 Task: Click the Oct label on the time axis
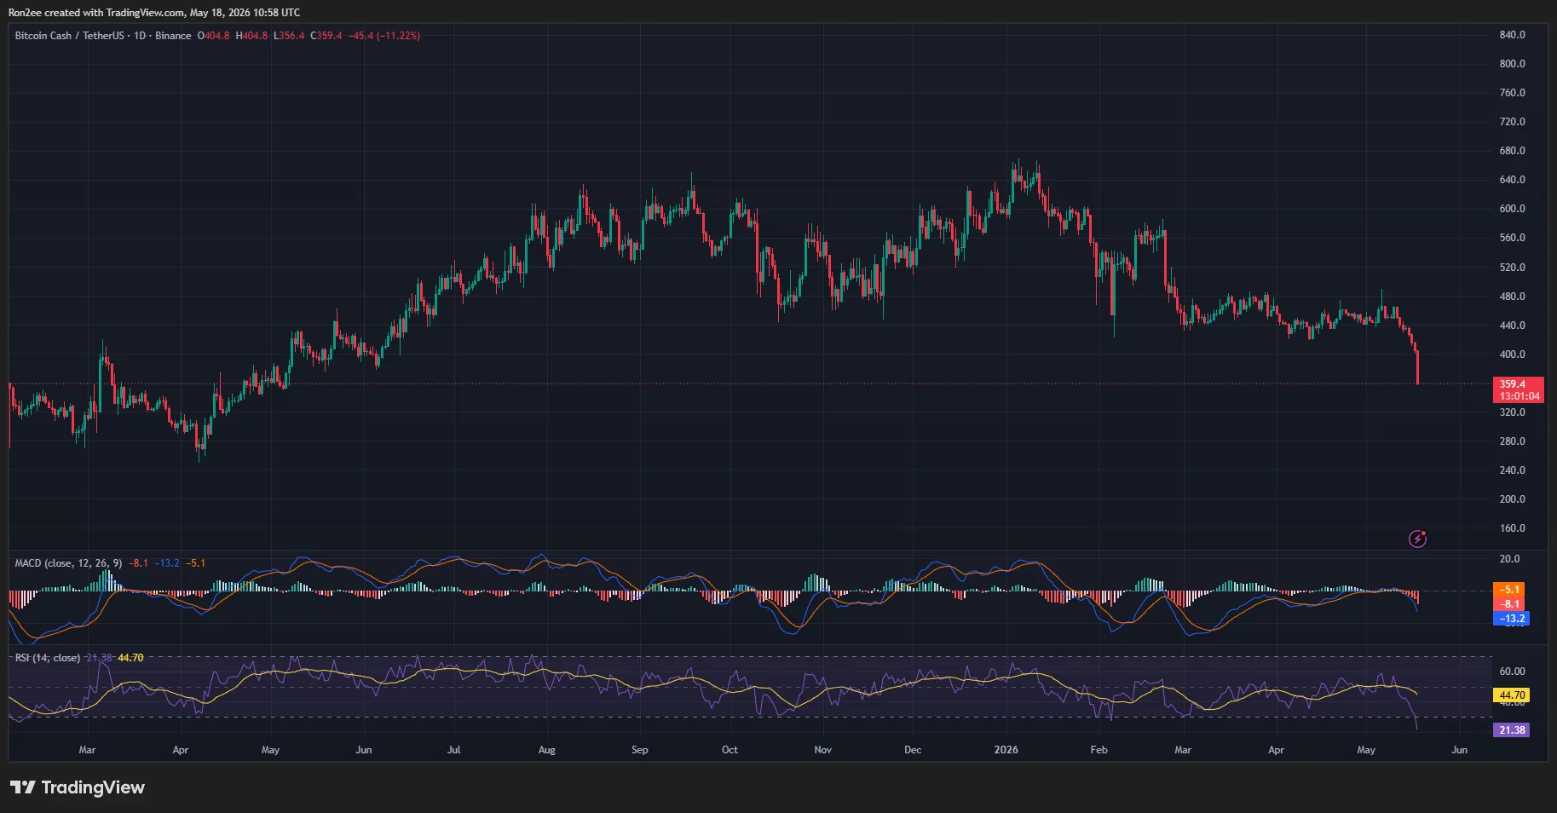coord(730,750)
